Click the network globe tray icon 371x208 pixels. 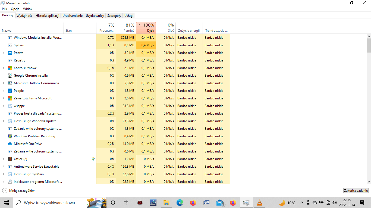pos(328,203)
